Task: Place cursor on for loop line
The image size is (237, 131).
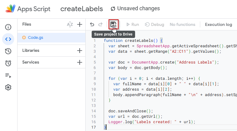Action: pyautogui.click(x=154, y=79)
